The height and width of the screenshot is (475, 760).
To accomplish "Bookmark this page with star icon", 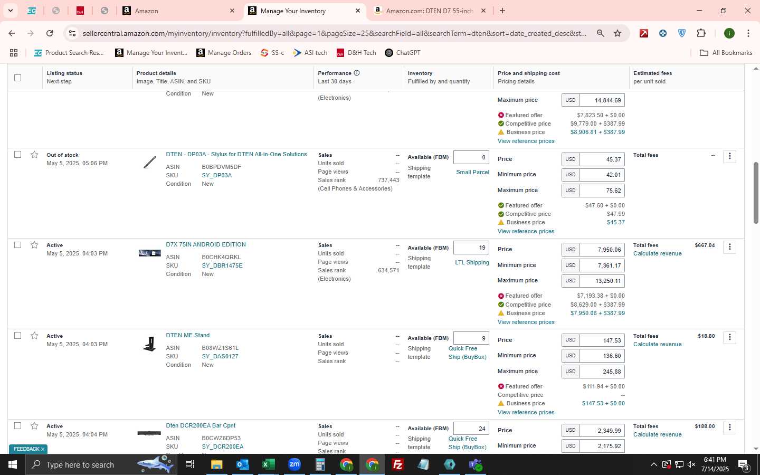I will [x=617, y=33].
